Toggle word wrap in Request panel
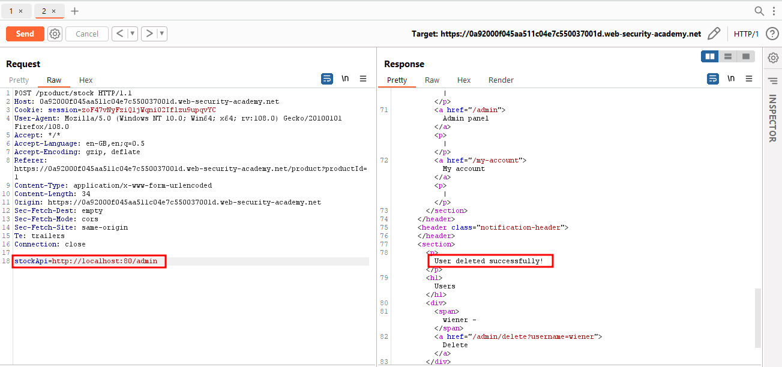This screenshot has width=782, height=367. click(x=327, y=79)
